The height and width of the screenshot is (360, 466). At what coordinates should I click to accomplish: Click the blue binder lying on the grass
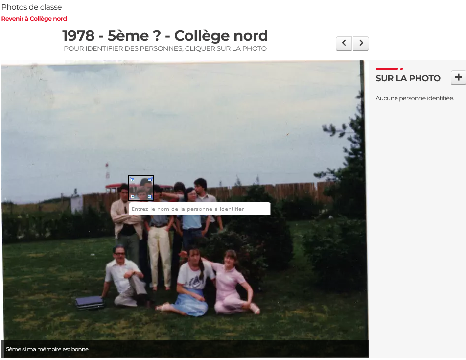point(90,302)
